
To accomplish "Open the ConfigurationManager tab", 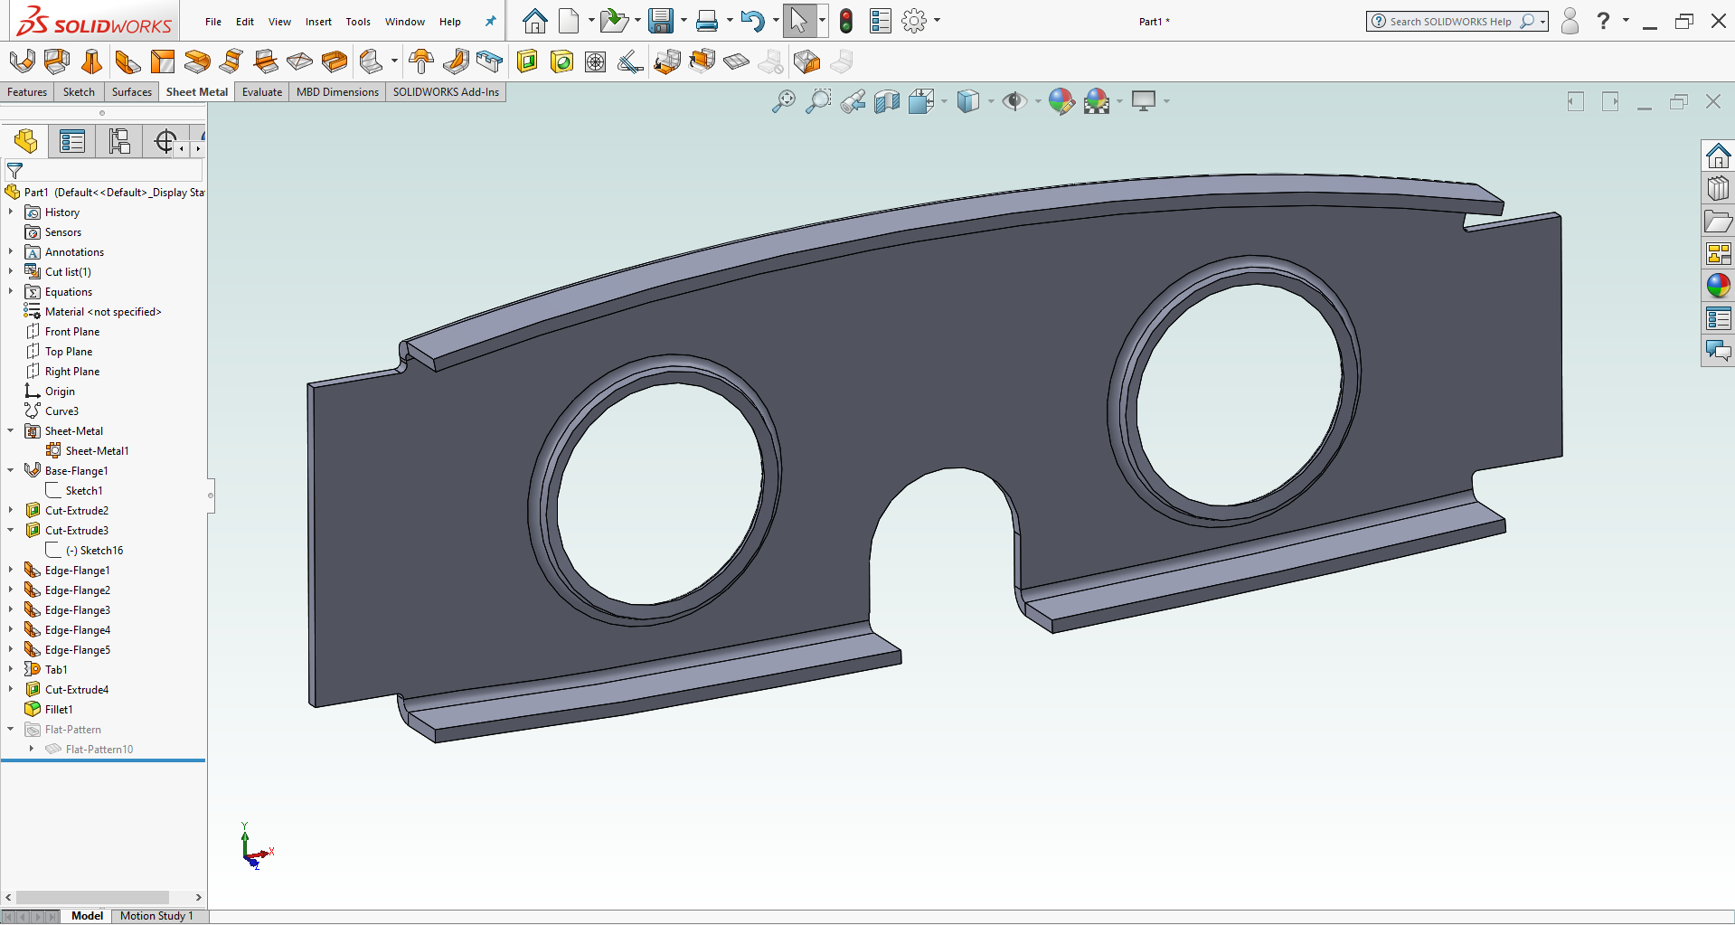I will point(119,142).
